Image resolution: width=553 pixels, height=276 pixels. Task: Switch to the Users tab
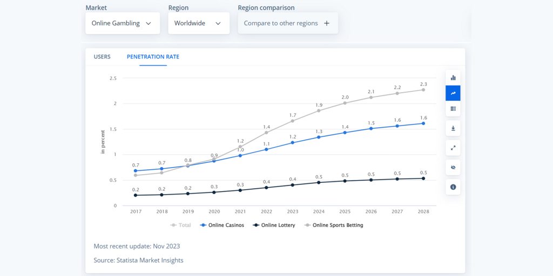[102, 57]
